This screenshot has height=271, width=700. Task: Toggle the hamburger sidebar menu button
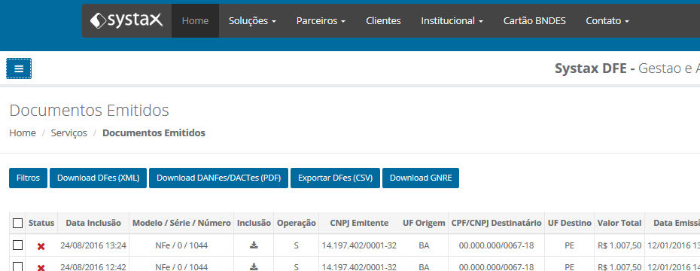pyautogui.click(x=19, y=69)
